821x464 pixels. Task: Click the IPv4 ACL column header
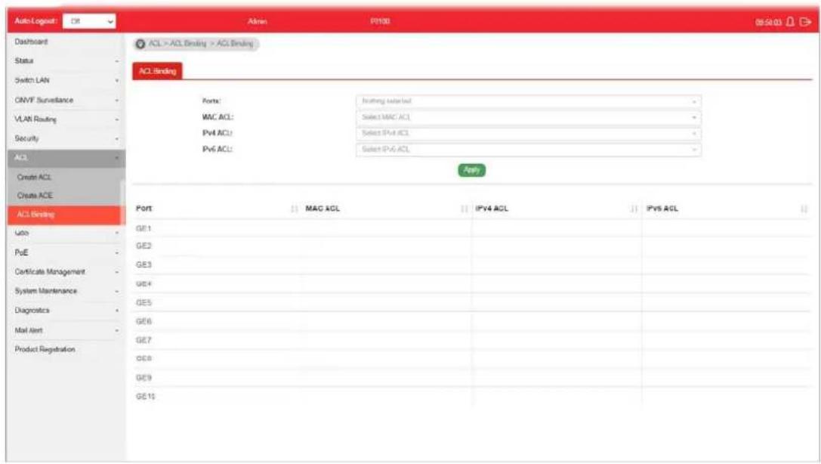[x=492, y=209]
